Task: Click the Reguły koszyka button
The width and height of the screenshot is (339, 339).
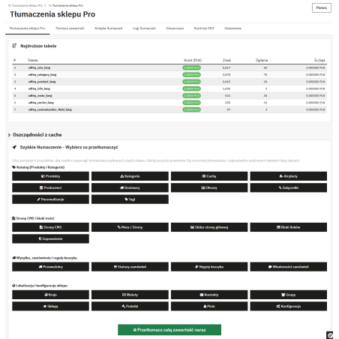Action: (209, 267)
